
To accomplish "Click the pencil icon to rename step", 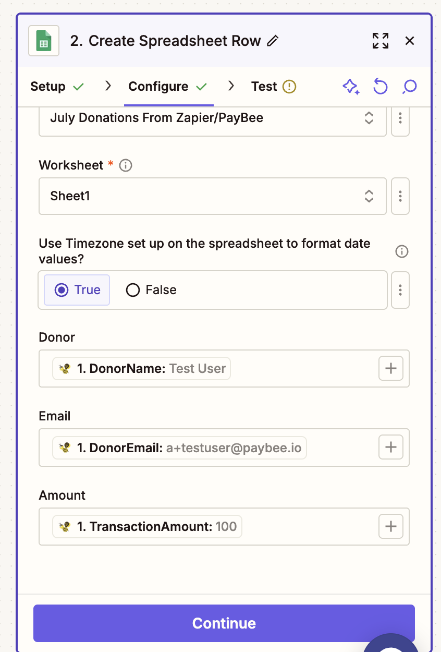I will tap(273, 41).
